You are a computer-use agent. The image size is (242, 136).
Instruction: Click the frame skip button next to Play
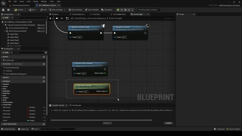(122, 10)
